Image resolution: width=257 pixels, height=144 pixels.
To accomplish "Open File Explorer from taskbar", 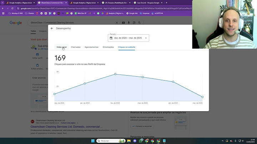I will [x=129, y=141].
